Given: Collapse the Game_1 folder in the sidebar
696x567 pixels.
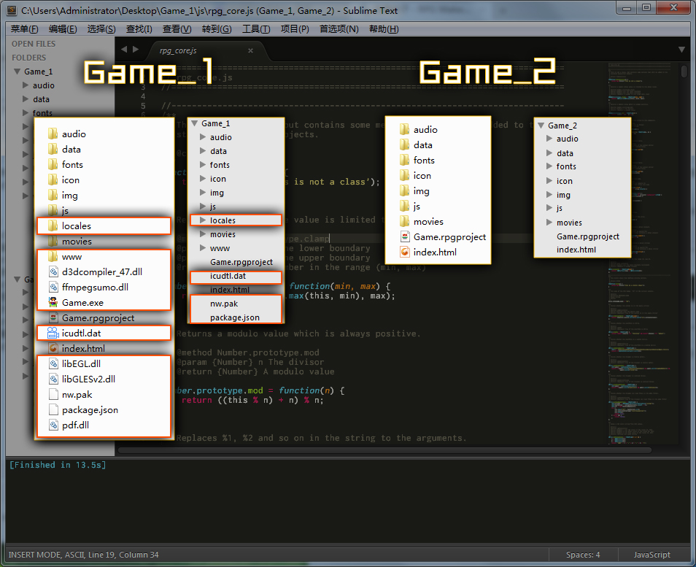Looking at the screenshot, I should click(18, 72).
